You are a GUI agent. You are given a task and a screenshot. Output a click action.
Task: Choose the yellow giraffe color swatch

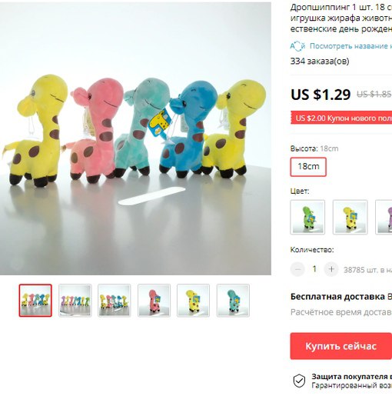(350, 217)
